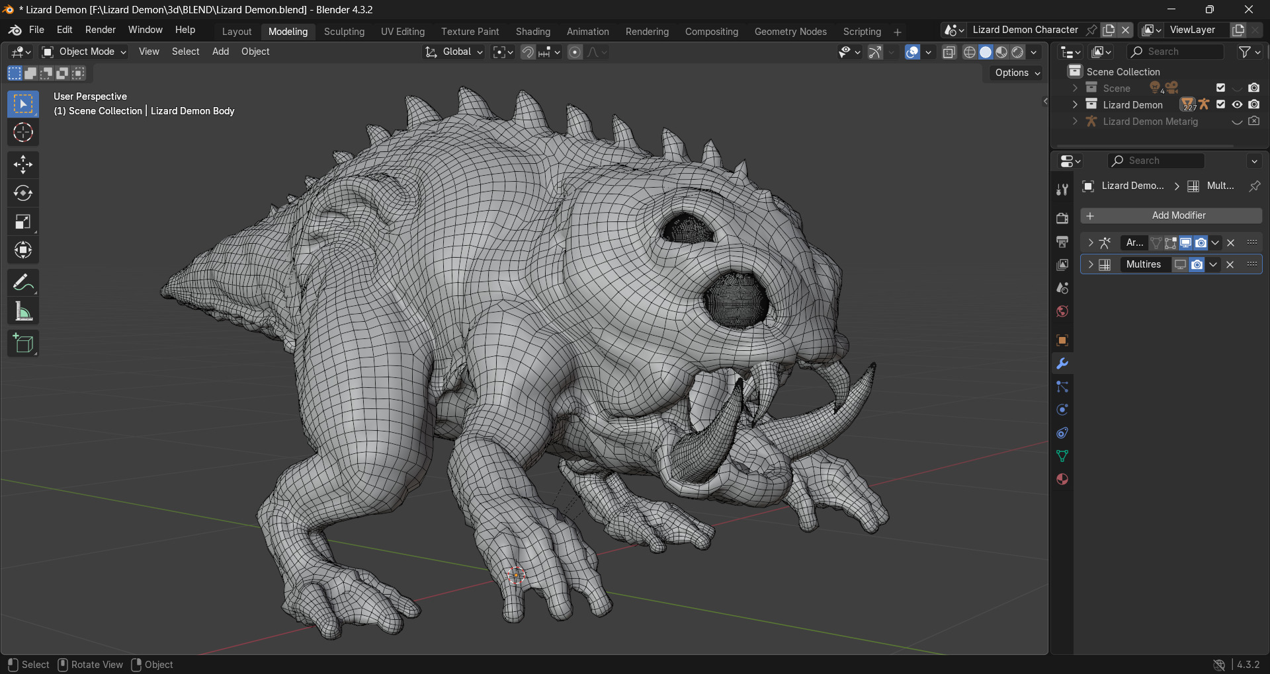Image resolution: width=1270 pixels, height=674 pixels.
Task: Switch to rendered viewport shading
Action: (x=1018, y=52)
